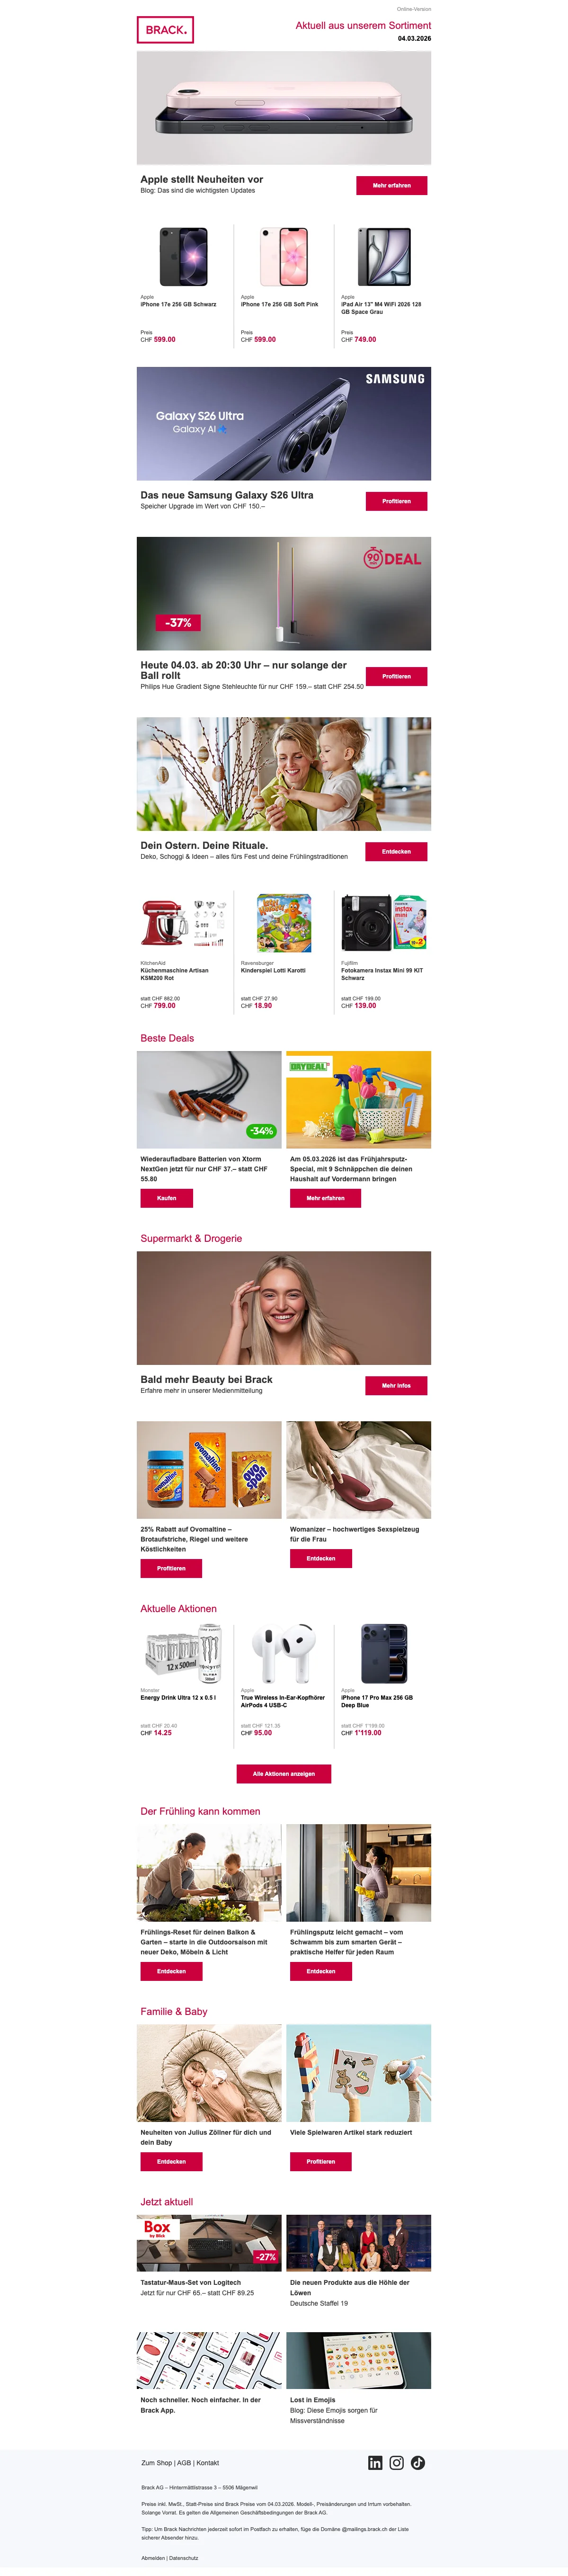Click Kaufen under the Xtorm Batterien deal

[x=167, y=1198]
